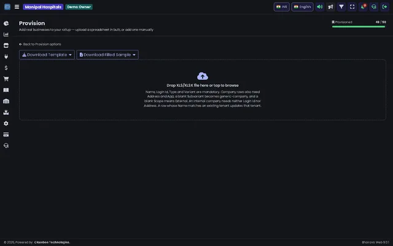This screenshot has width=393, height=246.
Task: Click the 49 / 50 provisioned count
Action: (381, 22)
